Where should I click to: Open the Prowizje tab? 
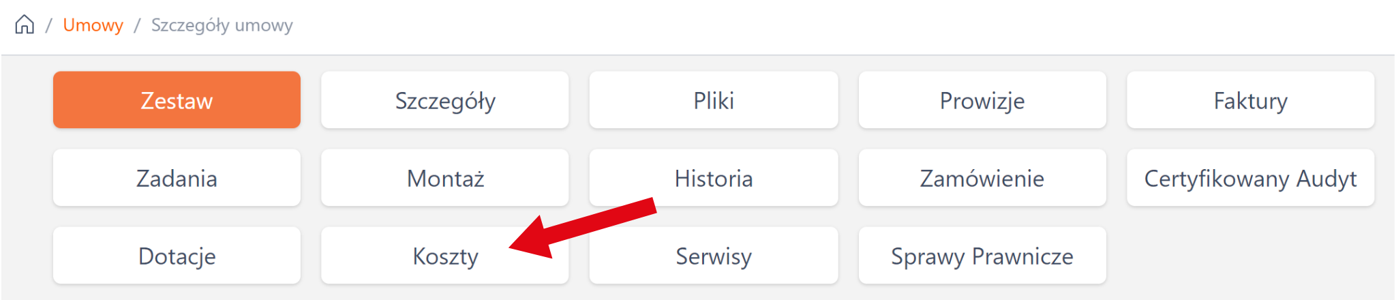click(982, 100)
